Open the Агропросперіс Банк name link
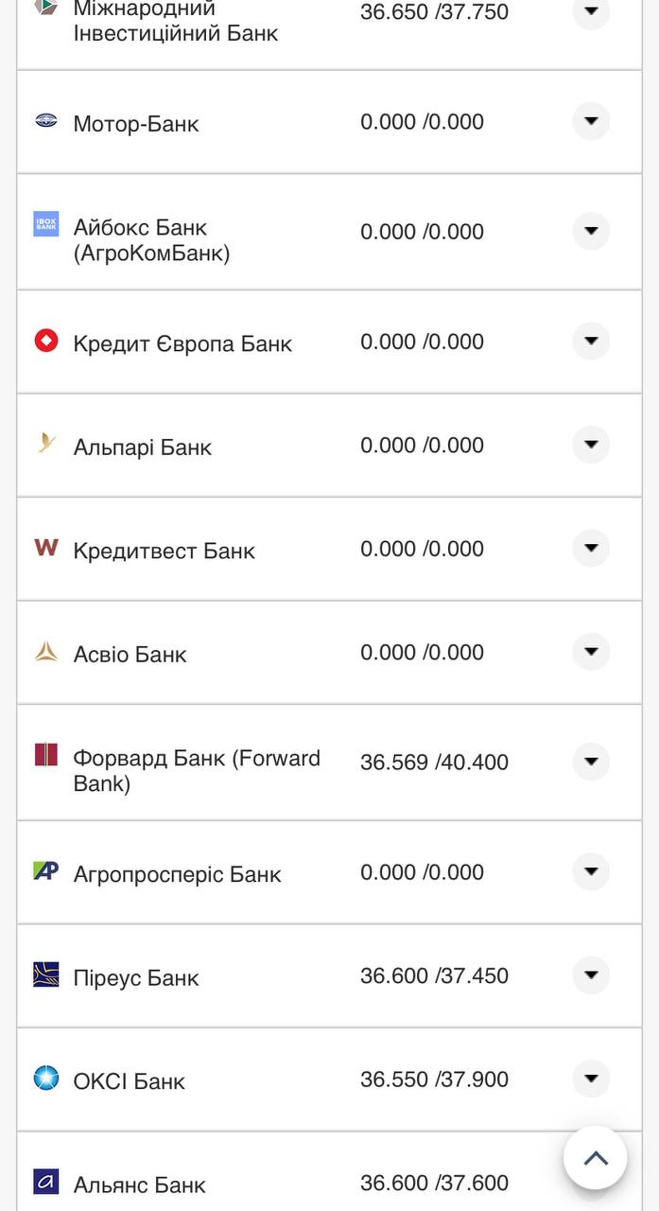Viewport: 659px width, 1211px height. [x=177, y=874]
